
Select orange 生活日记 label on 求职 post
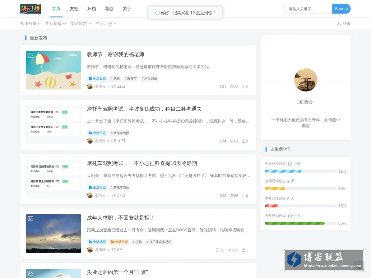coord(119,242)
